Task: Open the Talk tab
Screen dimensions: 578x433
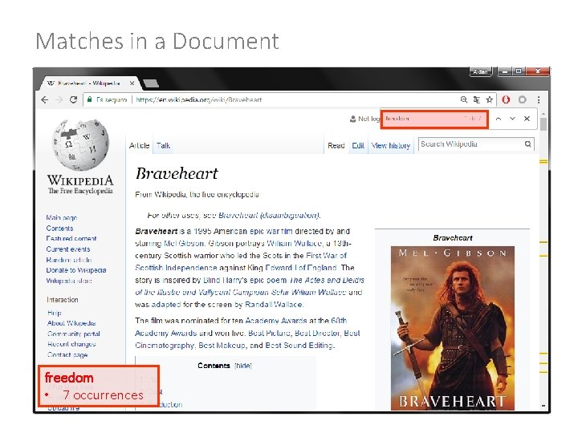Action: tap(163, 146)
